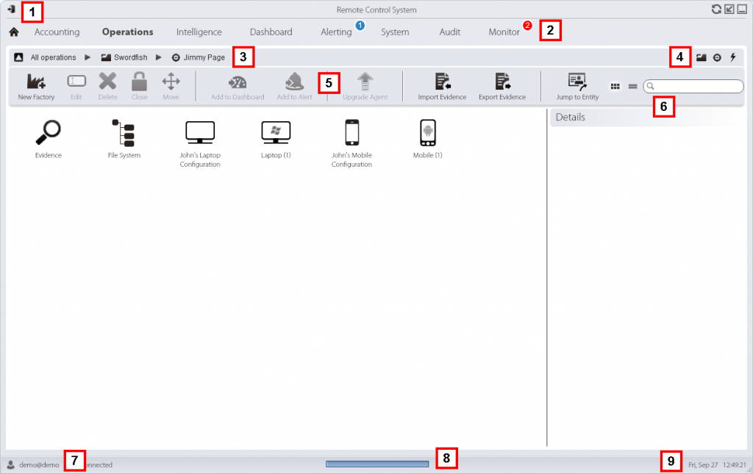
Task: Open the File System tree icon
Action: (x=124, y=134)
